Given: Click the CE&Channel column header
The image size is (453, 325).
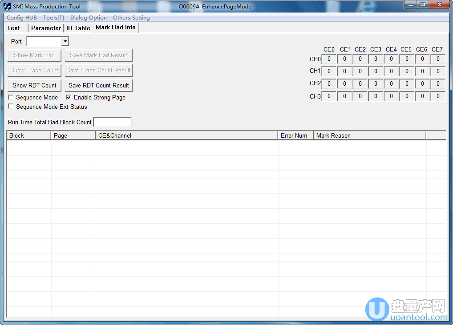Looking at the screenshot, I should click(x=187, y=135).
